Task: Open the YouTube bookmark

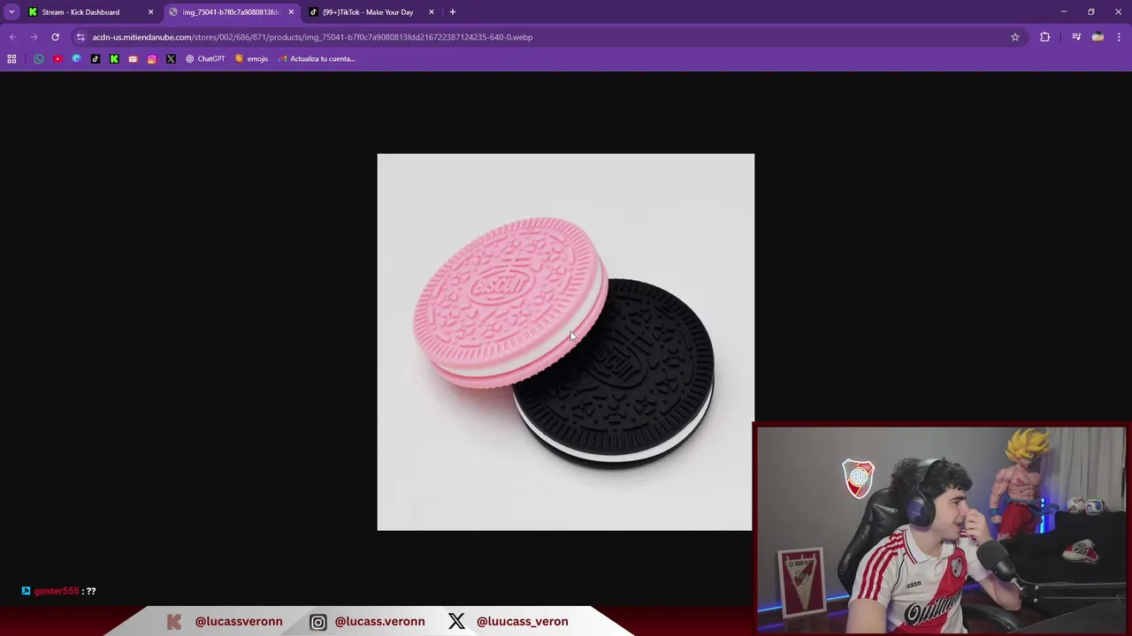Action: [x=57, y=58]
